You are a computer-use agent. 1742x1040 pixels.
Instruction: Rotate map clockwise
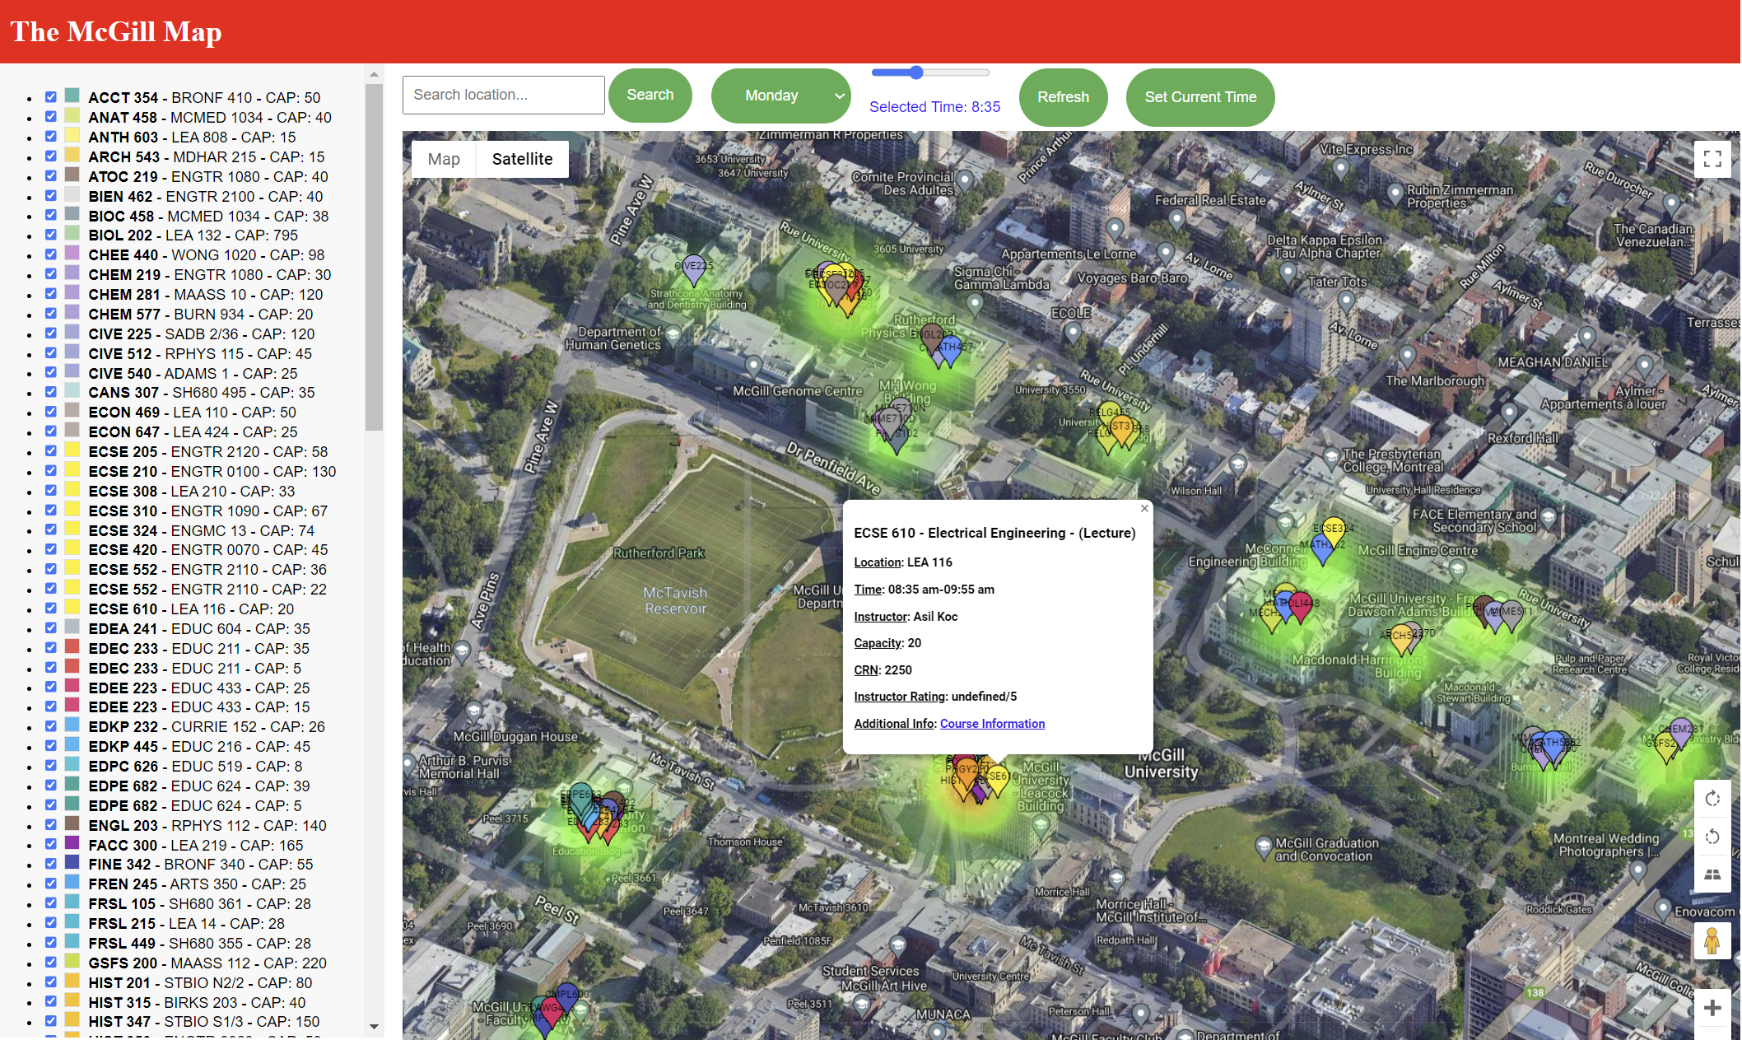[1712, 799]
